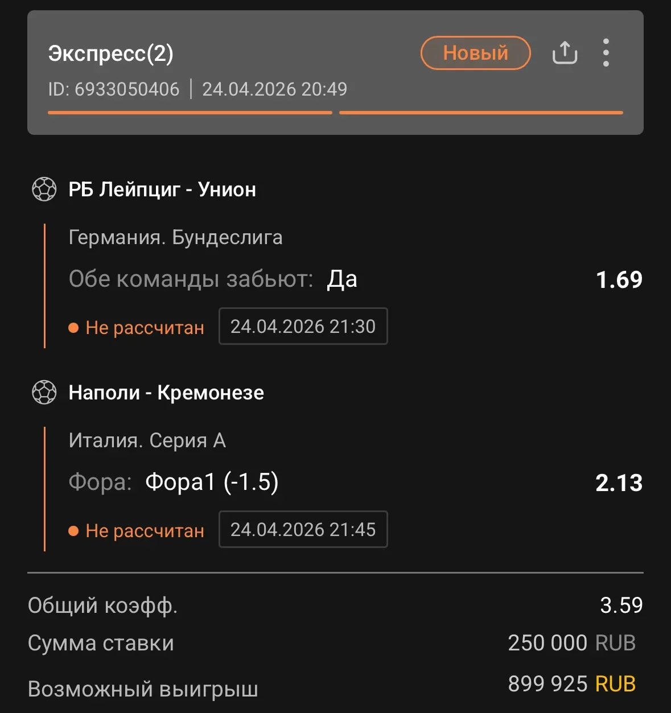This screenshot has width=671, height=713.
Task: Tap the 24.04.2026 21:30 start time box
Action: coord(303,327)
